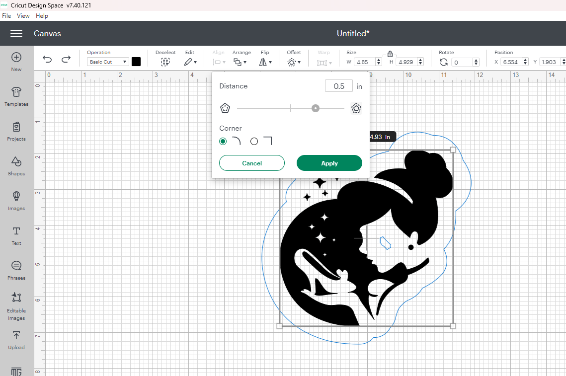
Task: Expand the Edit dropdown arrow
Action: click(x=195, y=63)
